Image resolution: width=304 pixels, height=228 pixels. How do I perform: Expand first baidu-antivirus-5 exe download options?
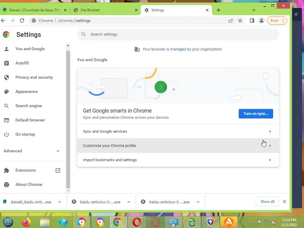(129, 202)
